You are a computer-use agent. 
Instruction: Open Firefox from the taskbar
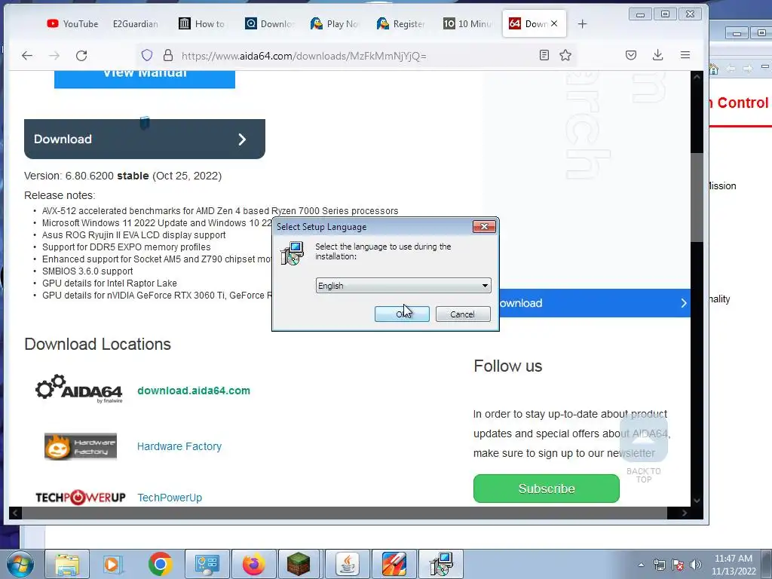tap(253, 564)
